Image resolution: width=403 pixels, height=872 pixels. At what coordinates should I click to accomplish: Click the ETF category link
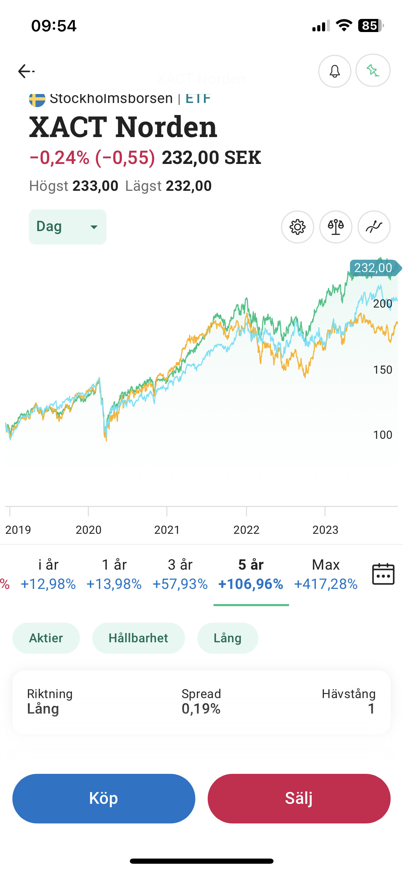pyautogui.click(x=198, y=99)
